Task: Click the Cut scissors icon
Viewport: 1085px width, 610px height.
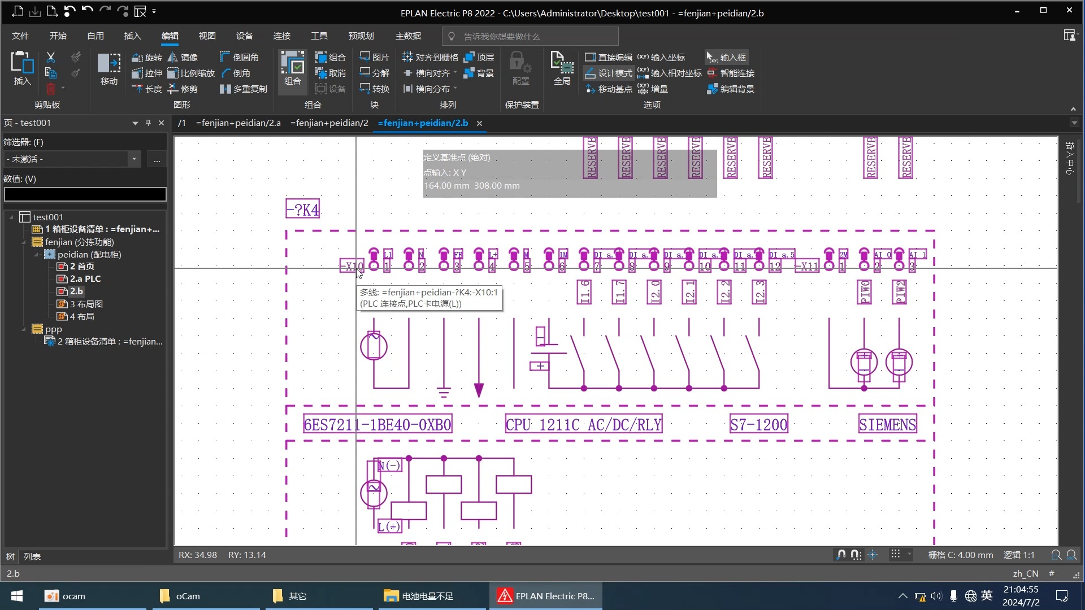Action: (x=51, y=57)
